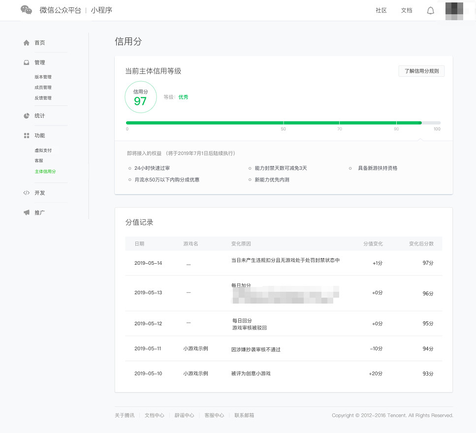The height and width of the screenshot is (433, 476).
Task: Open 成员管理 in the sidebar
Action: pos(43,88)
